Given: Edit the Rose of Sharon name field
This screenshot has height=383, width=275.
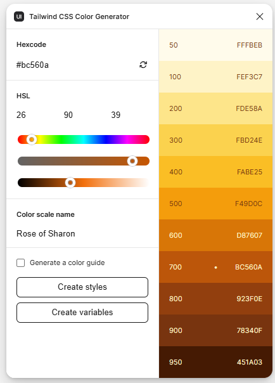Looking at the screenshot, I should click(x=82, y=233).
